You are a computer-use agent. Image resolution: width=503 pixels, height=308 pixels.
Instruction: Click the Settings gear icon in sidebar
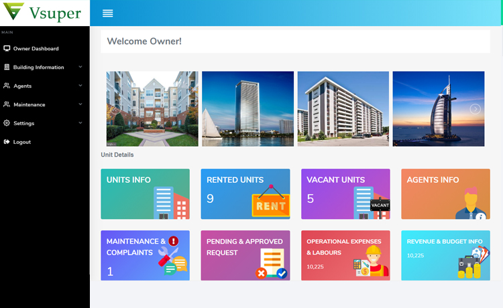7,123
